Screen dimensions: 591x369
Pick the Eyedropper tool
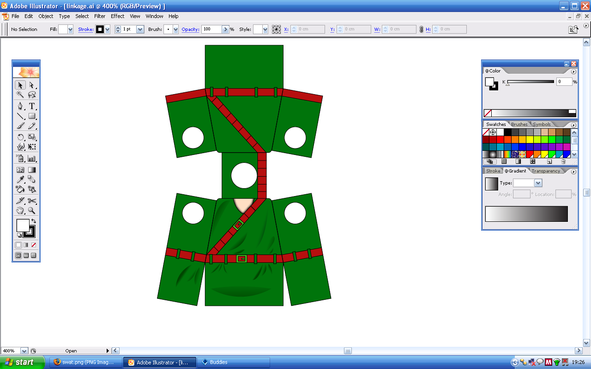[20, 179]
